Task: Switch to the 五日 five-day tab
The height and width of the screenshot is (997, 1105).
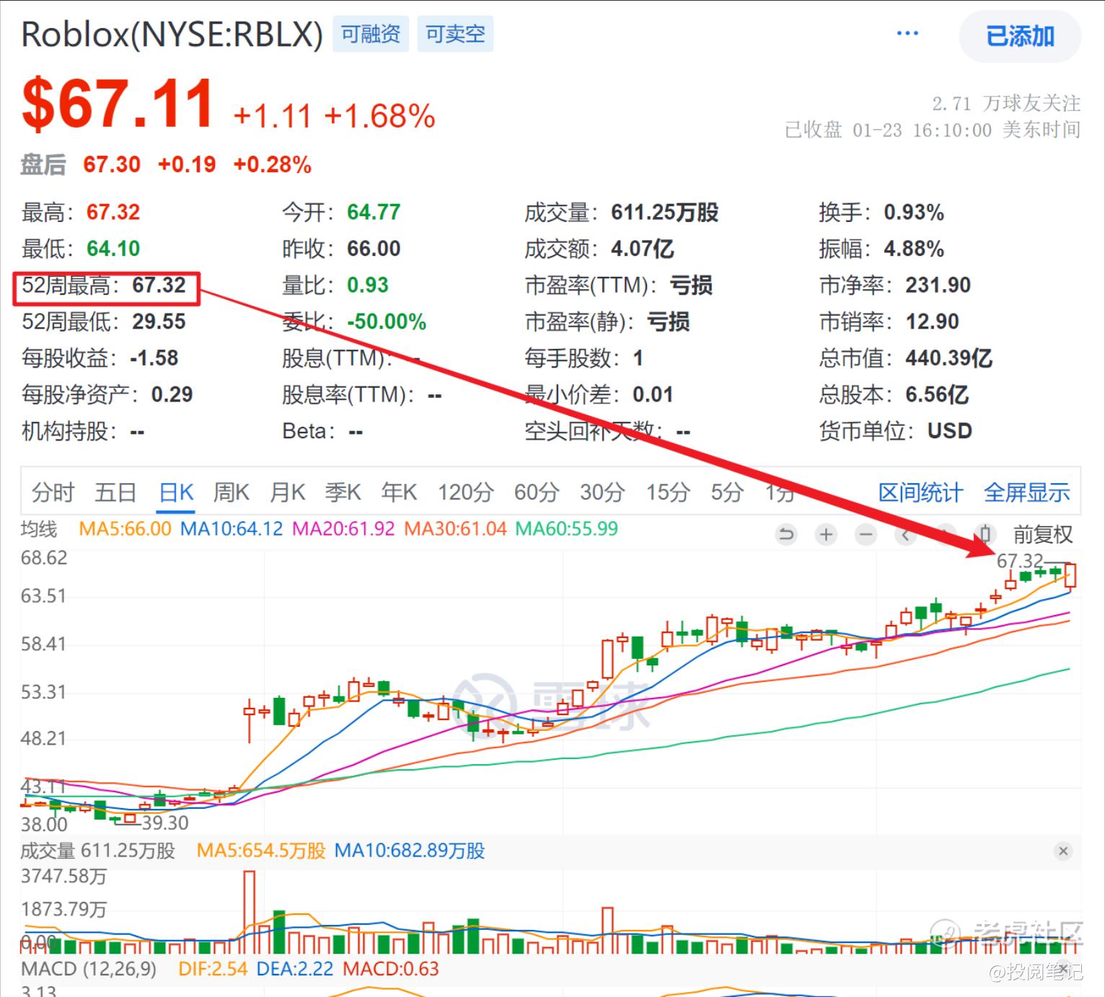Action: point(115,492)
